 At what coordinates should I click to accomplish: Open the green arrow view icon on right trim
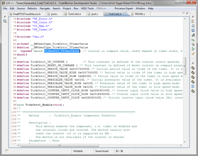click(193, 40)
